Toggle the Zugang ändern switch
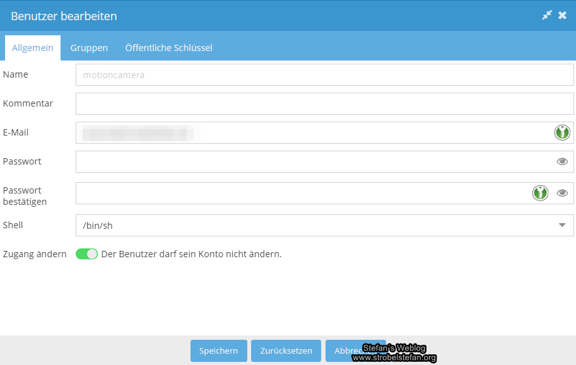 (86, 254)
